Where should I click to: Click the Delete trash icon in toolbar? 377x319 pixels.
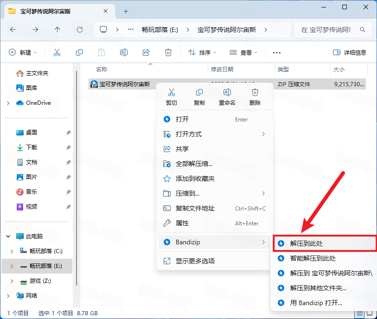coord(168,52)
